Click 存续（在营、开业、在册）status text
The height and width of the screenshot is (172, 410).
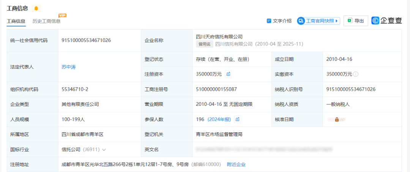coord(222,59)
